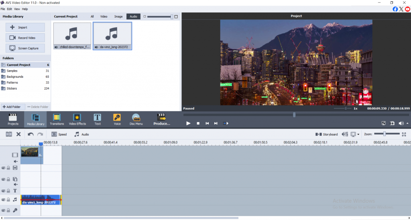Open the Voice recording tool

coord(117,119)
